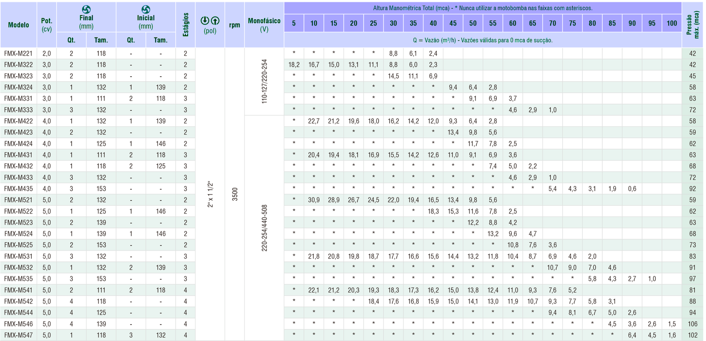Click the 75 mca head column header
706x341 pixels.
coord(572,23)
